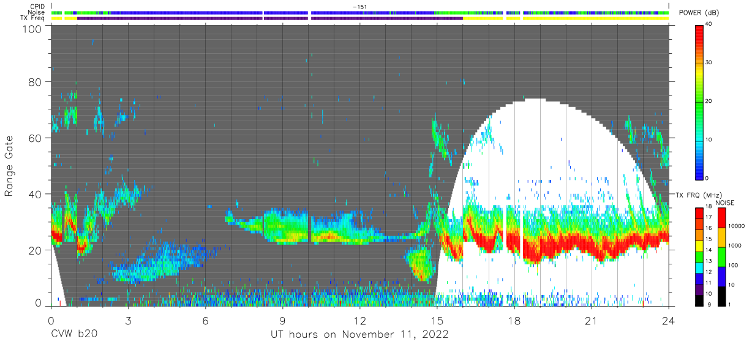Click the CVW b20 radar beam label
752x347 pixels.
pyautogui.click(x=74, y=334)
